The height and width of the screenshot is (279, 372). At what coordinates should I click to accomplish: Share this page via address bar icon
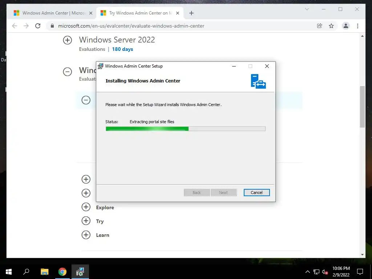pyautogui.click(x=320, y=26)
